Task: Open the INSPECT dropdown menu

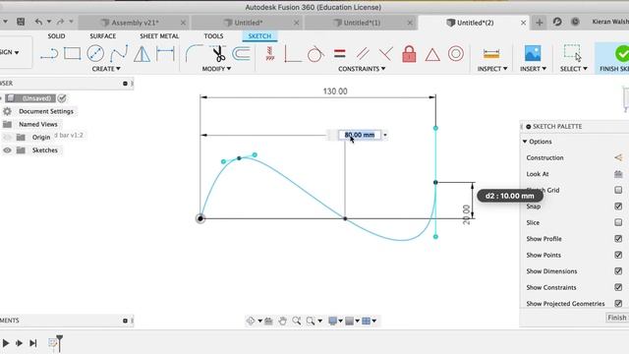Action: click(x=492, y=69)
